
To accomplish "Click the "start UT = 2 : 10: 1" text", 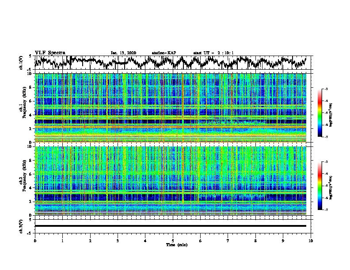I will coord(213,53).
